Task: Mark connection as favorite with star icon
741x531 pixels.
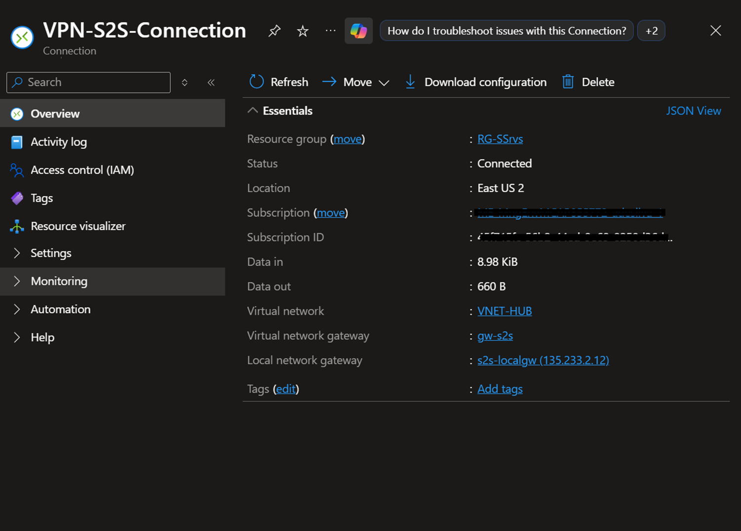Action: click(x=303, y=31)
